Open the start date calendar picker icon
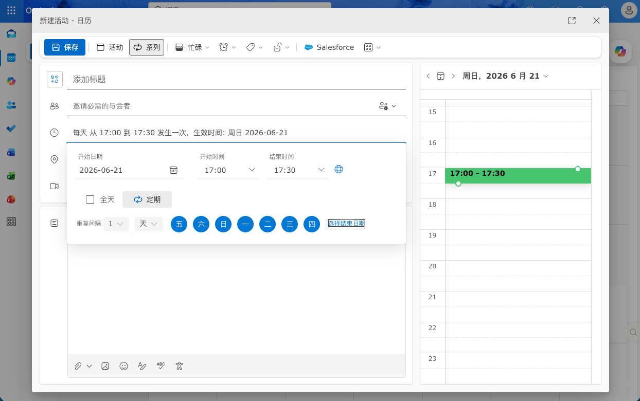 pos(174,170)
